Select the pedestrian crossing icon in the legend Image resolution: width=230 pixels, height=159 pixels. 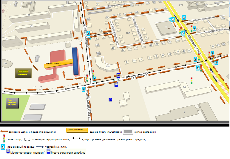point(3,147)
